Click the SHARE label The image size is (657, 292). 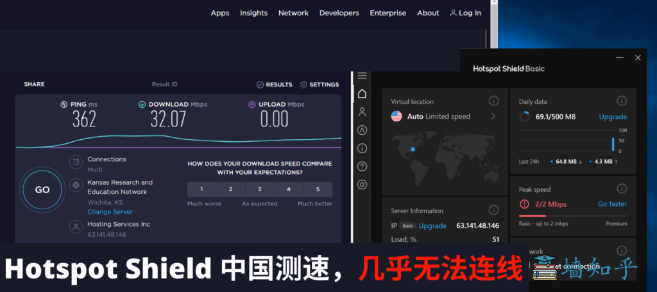(x=35, y=84)
